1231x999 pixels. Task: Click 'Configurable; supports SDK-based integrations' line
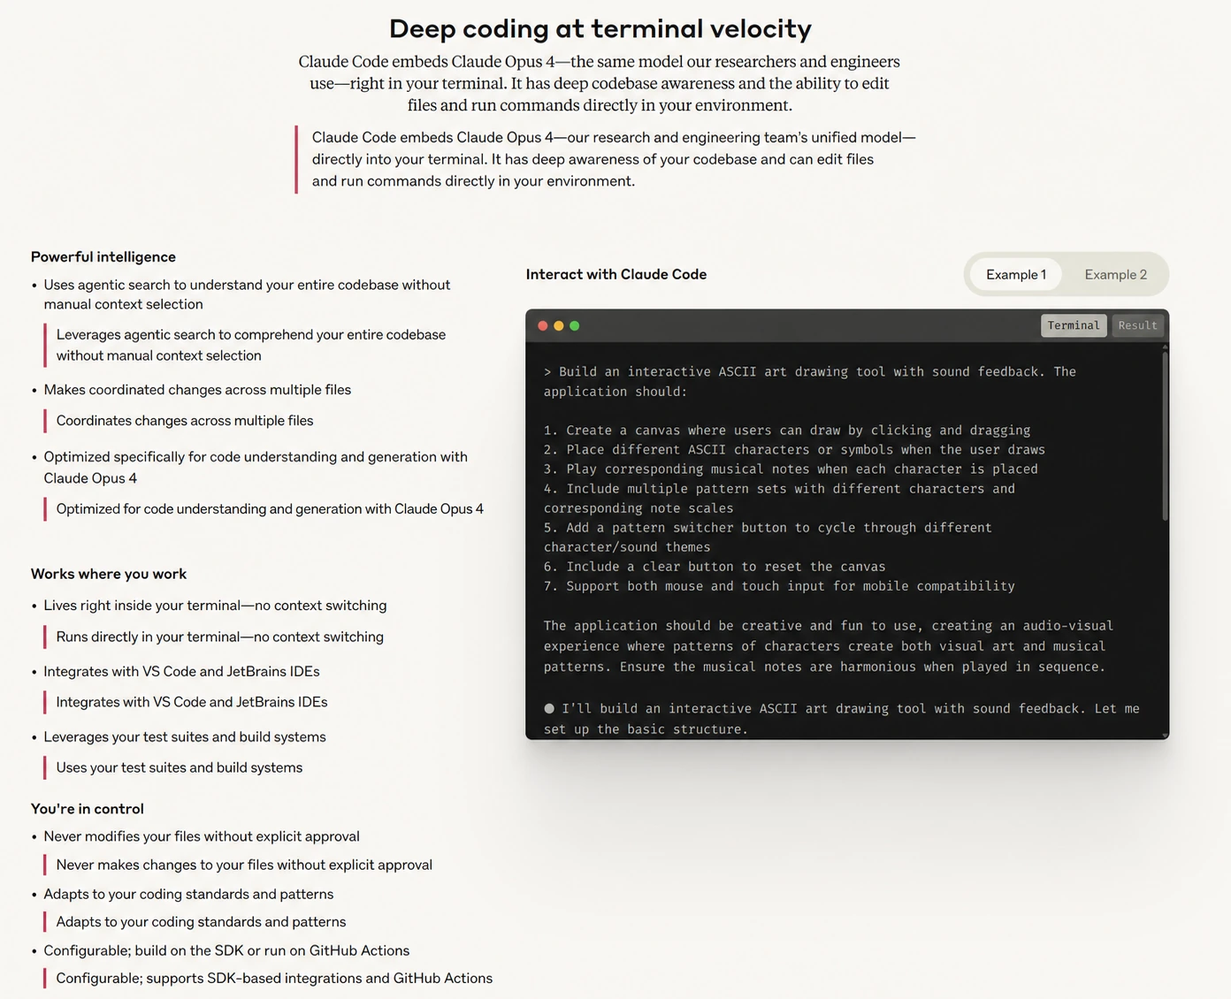(x=274, y=979)
